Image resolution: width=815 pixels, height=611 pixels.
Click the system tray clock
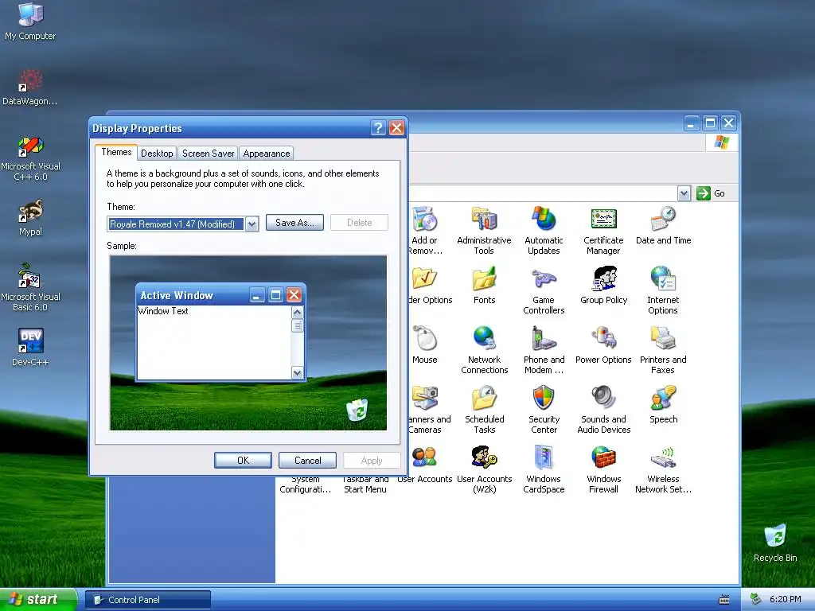pyautogui.click(x=785, y=599)
